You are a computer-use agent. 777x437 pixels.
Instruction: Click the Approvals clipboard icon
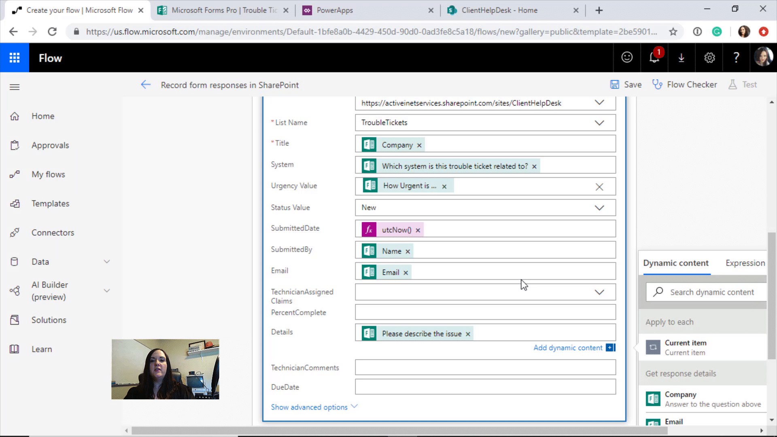click(x=15, y=145)
